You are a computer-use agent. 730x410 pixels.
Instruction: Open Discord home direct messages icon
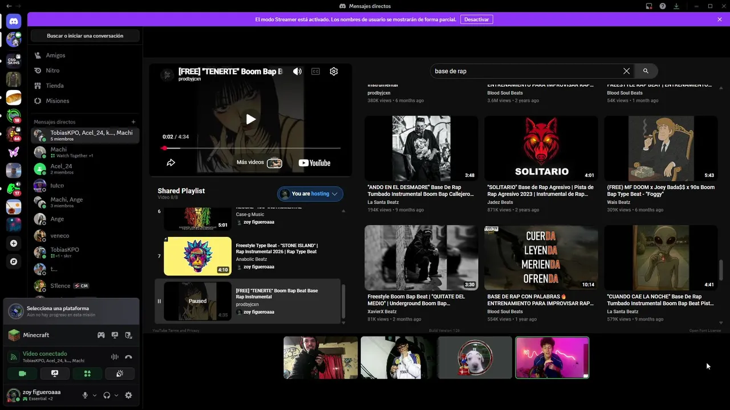[x=14, y=22]
